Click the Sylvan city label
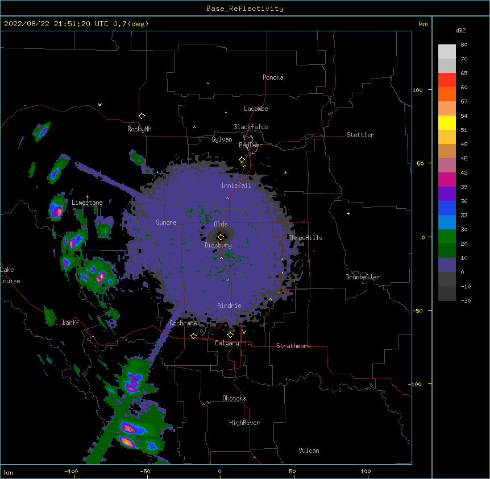 (222, 139)
